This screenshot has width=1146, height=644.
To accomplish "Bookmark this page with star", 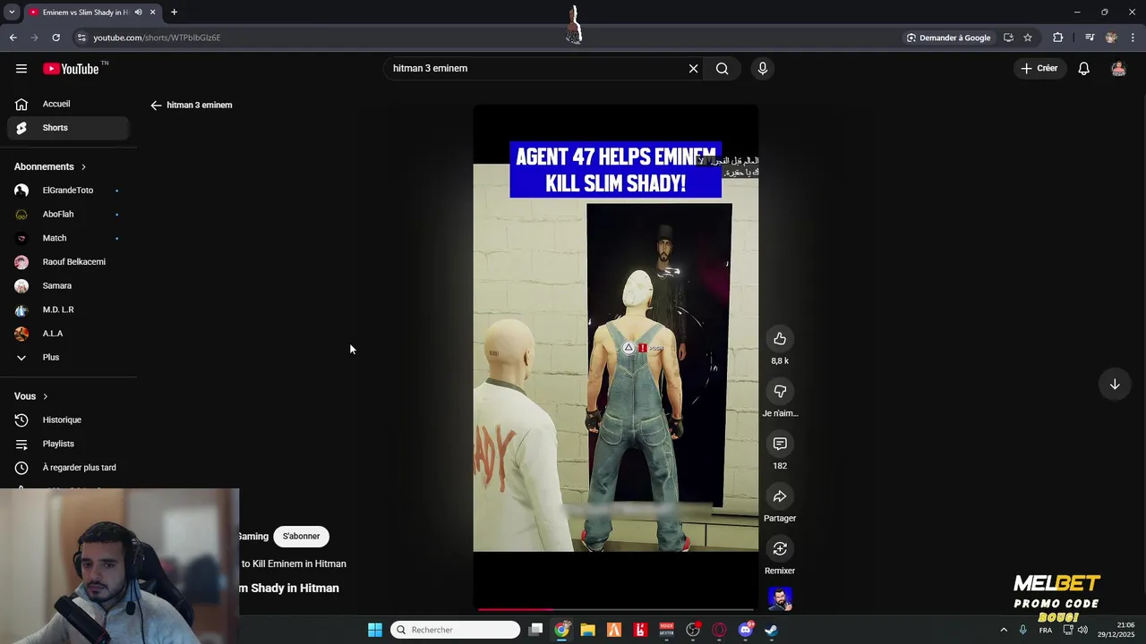I will 1028,38.
